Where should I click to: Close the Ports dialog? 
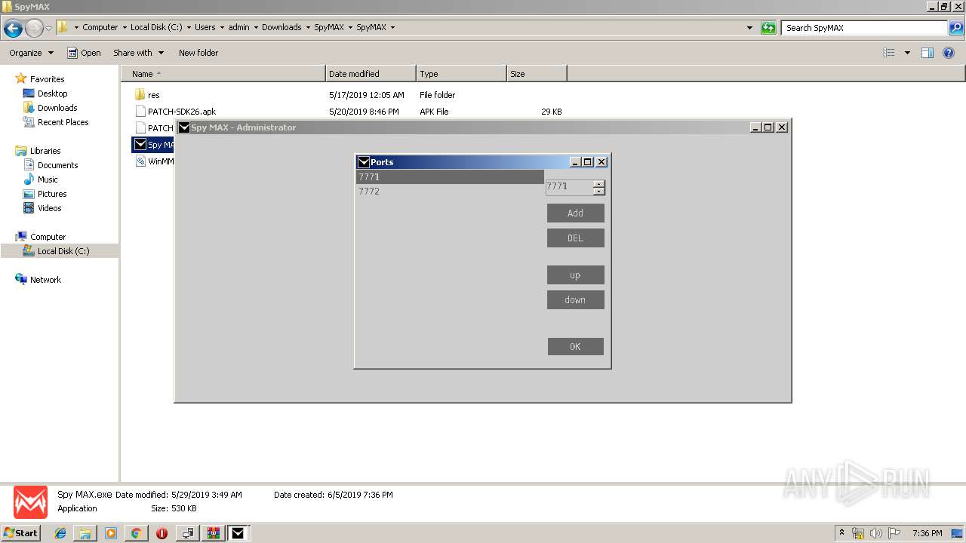[601, 162]
